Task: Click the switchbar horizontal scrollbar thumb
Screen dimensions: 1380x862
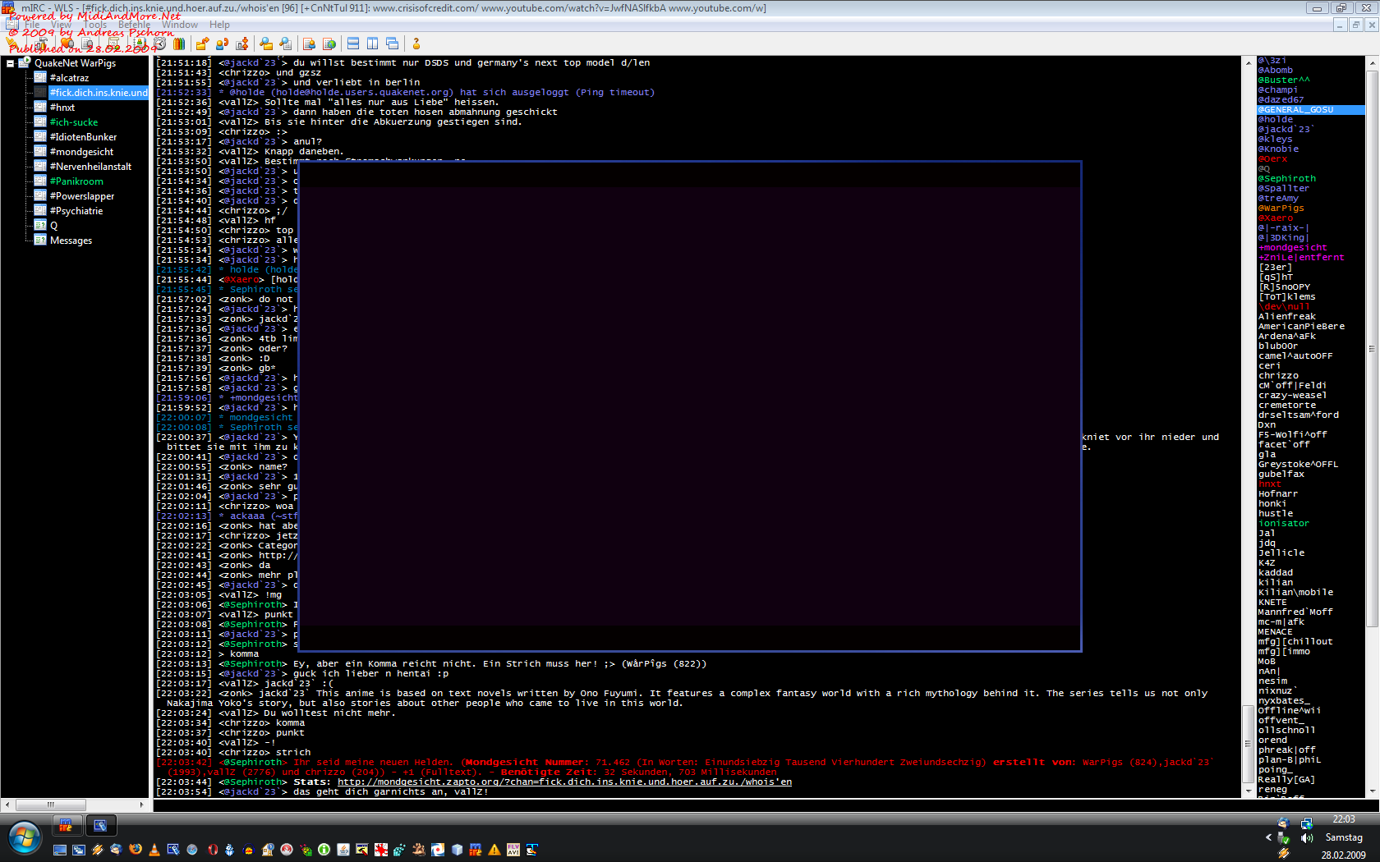Action: (51, 805)
